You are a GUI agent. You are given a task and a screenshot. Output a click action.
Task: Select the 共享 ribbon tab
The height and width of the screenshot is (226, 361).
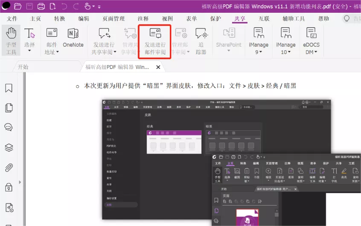coord(240,19)
